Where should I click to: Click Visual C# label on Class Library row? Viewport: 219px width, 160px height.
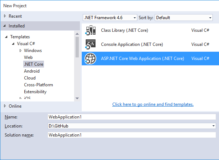click(200, 30)
